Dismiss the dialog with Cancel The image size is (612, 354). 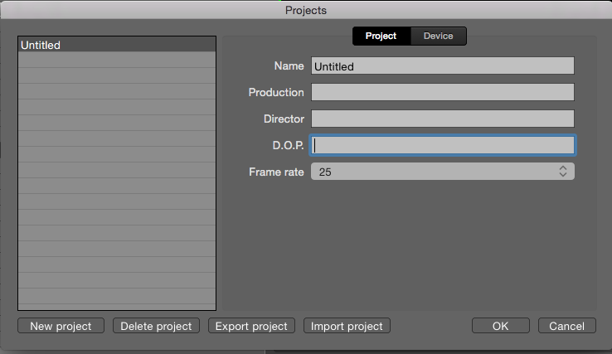[566, 326]
